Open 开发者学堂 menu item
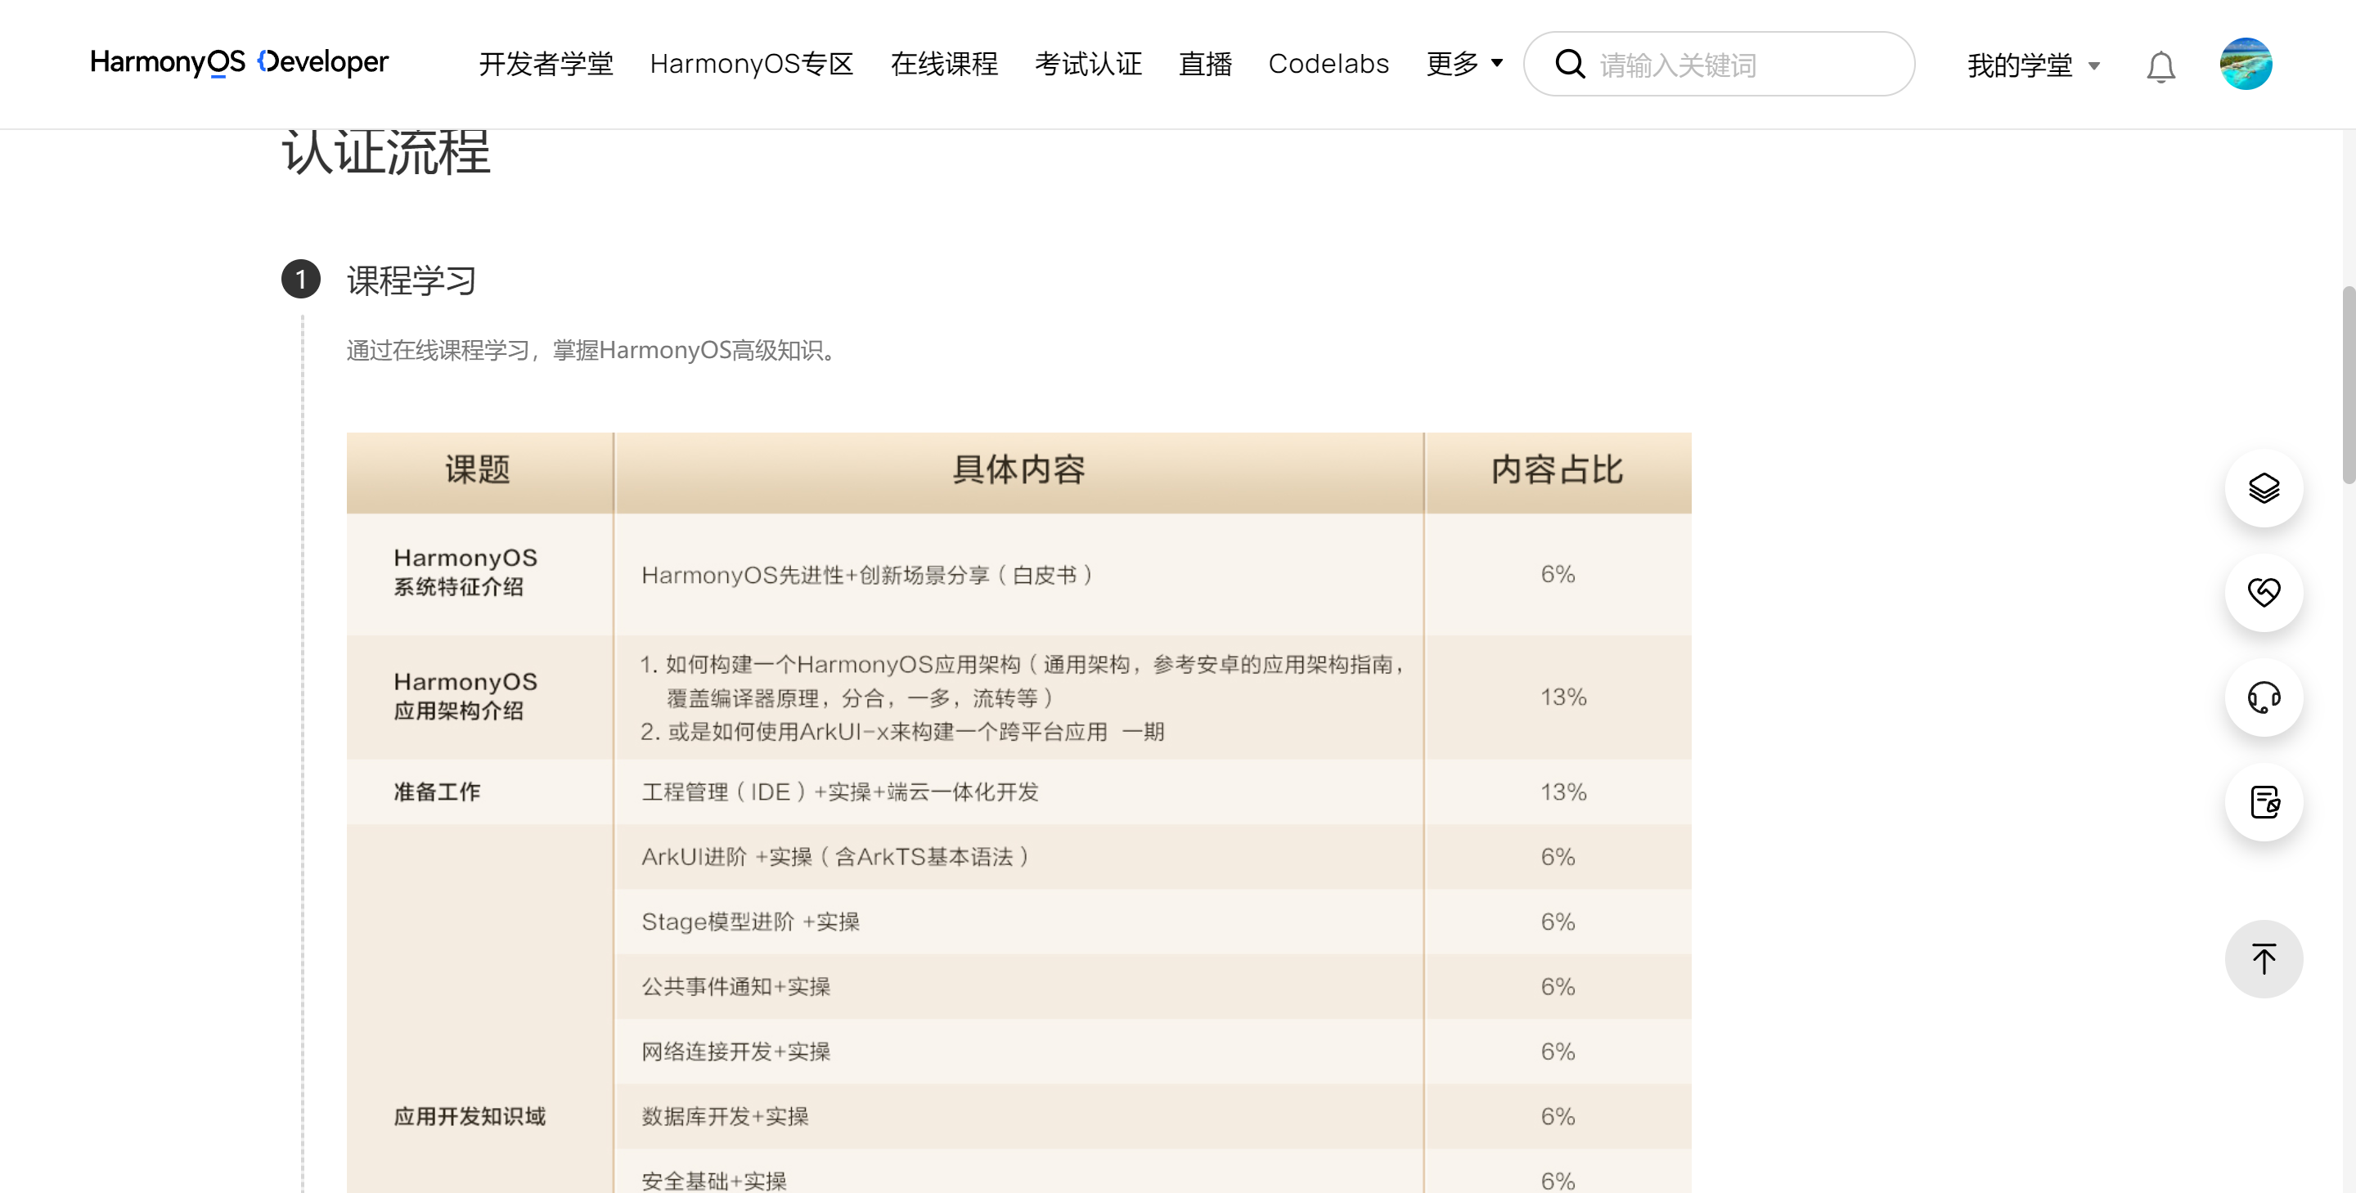 click(546, 64)
